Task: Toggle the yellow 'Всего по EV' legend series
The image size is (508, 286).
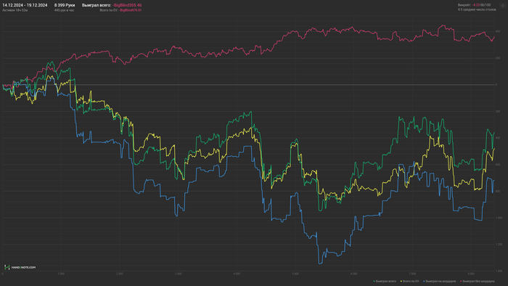Action: [409, 281]
